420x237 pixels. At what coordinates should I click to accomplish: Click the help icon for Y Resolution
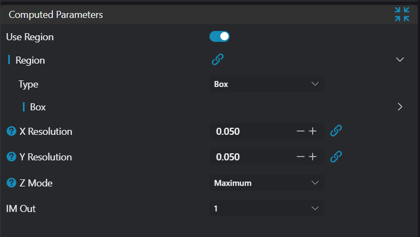coord(11,157)
